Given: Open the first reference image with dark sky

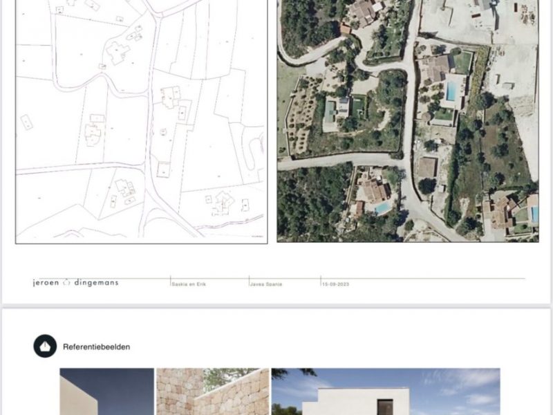Looking at the screenshot, I should pyautogui.click(x=106, y=391).
